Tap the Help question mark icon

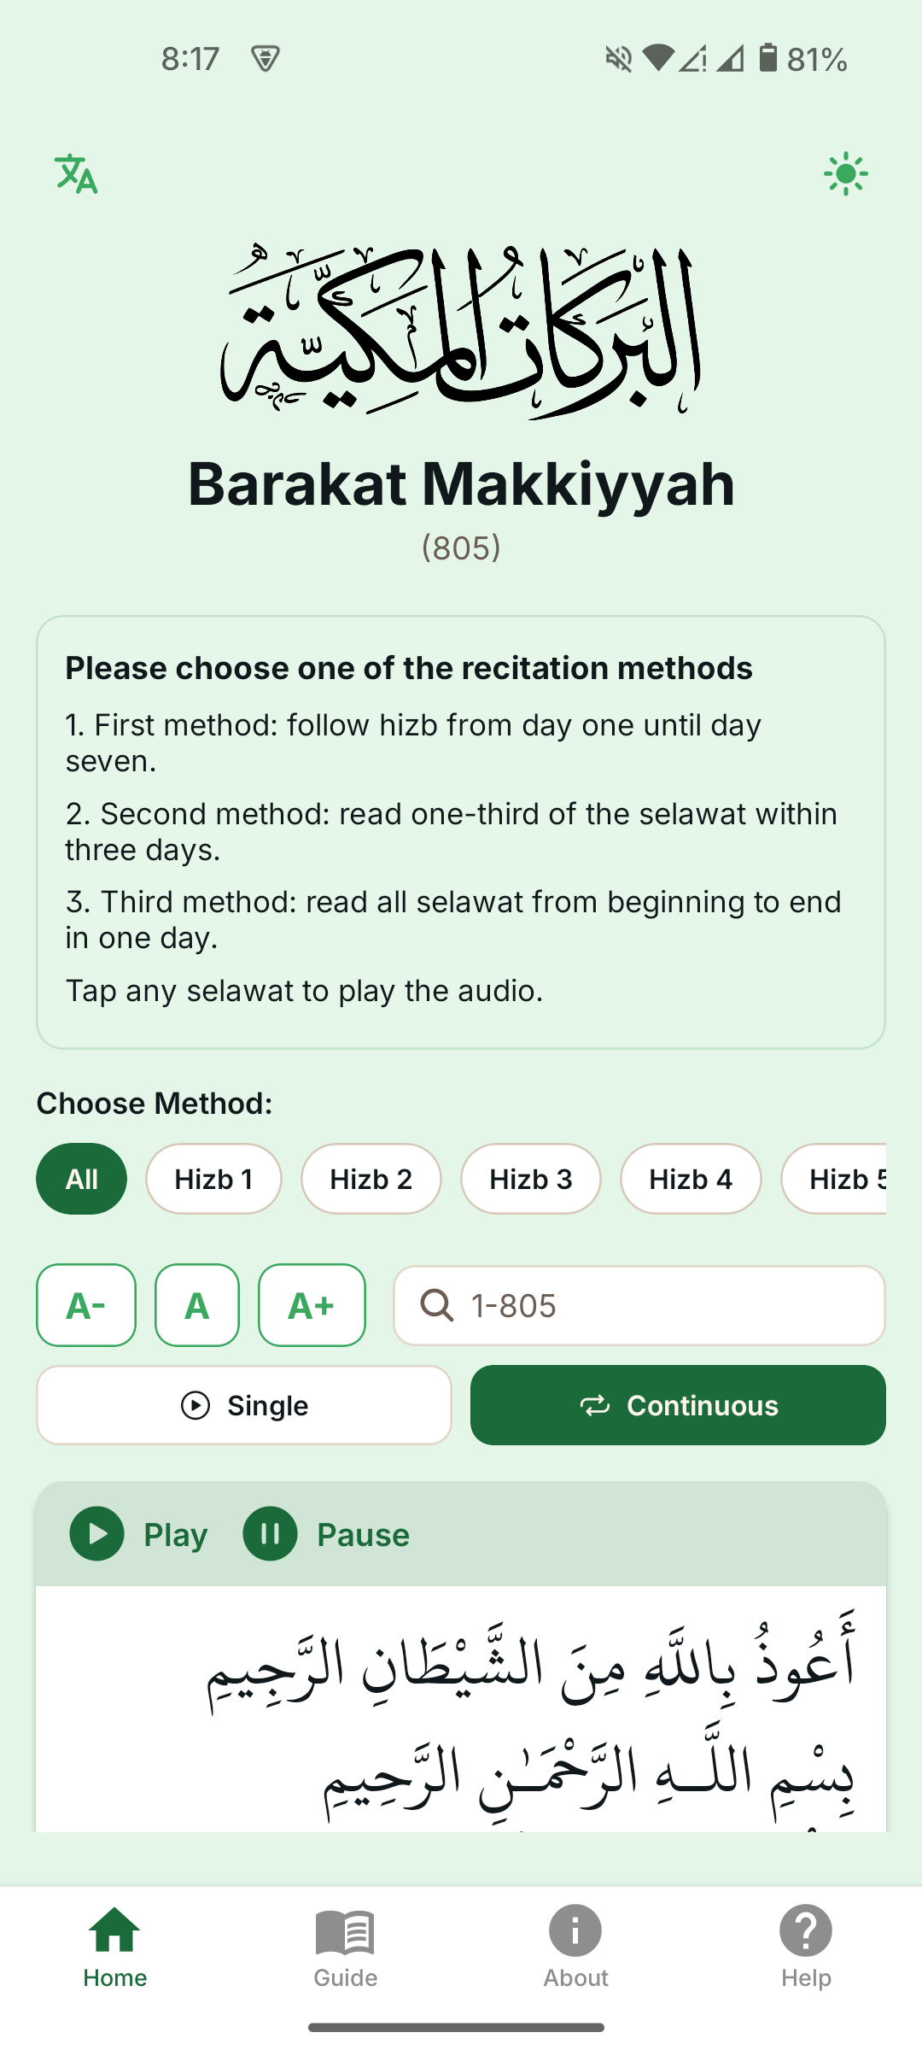click(805, 1932)
